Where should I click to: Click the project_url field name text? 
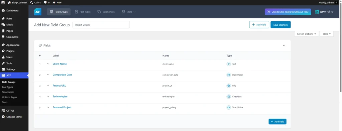point(168,86)
